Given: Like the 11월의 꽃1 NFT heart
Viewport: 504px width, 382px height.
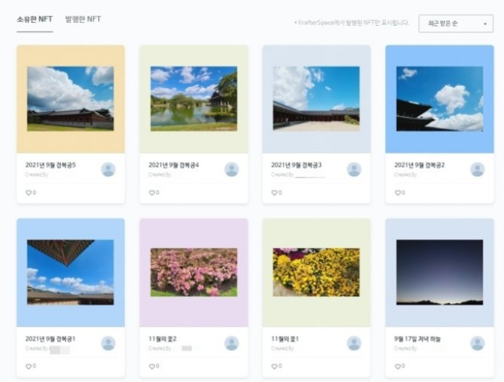Looking at the screenshot, I should click(x=275, y=367).
